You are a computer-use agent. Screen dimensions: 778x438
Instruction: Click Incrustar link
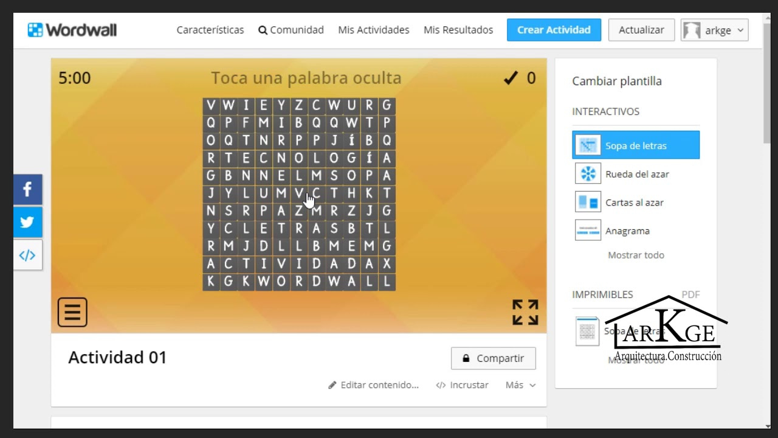click(x=463, y=385)
